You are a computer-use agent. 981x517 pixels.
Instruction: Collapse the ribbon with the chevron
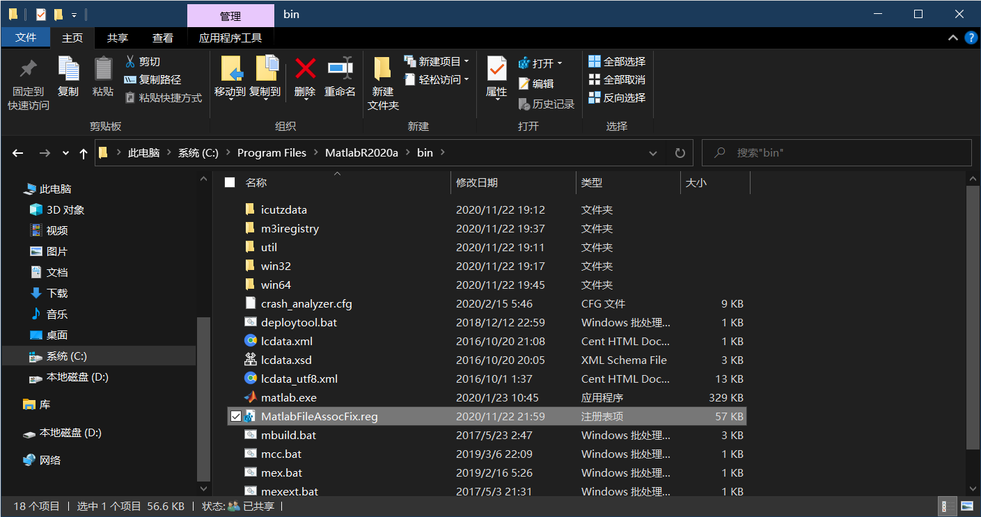(953, 38)
